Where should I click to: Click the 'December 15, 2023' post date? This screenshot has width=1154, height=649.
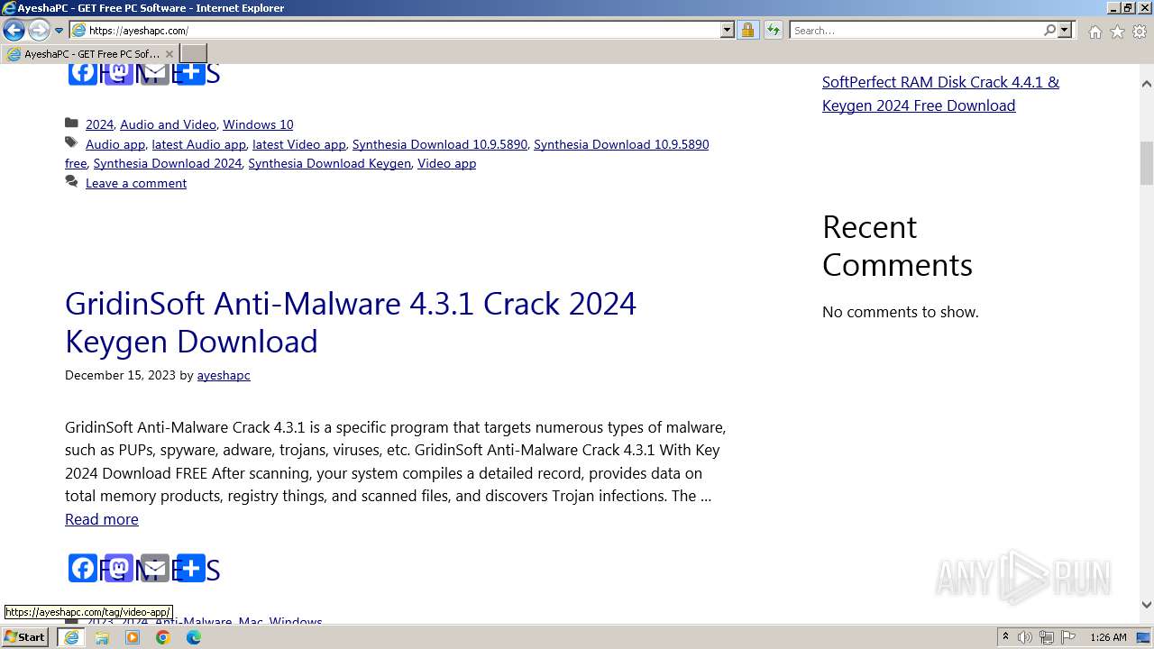click(120, 375)
